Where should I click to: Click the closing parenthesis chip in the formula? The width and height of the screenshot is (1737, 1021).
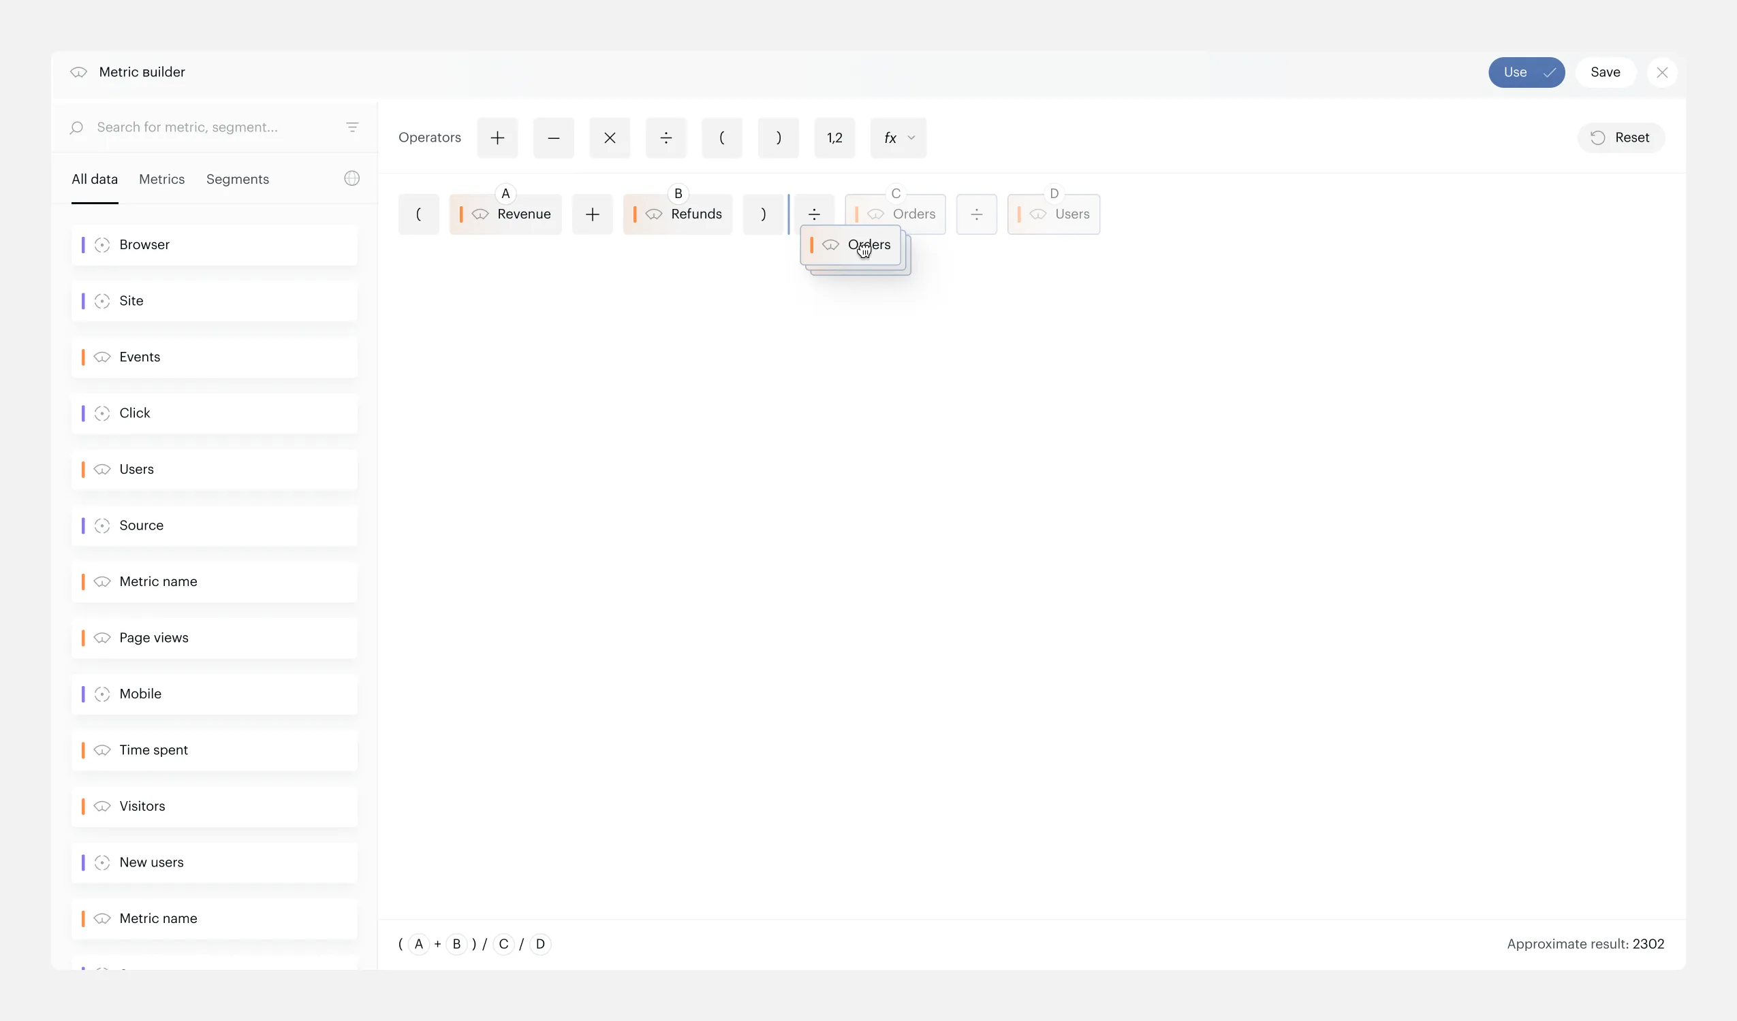click(x=763, y=214)
